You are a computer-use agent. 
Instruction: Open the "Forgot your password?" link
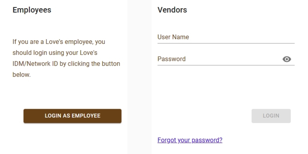tap(190, 140)
